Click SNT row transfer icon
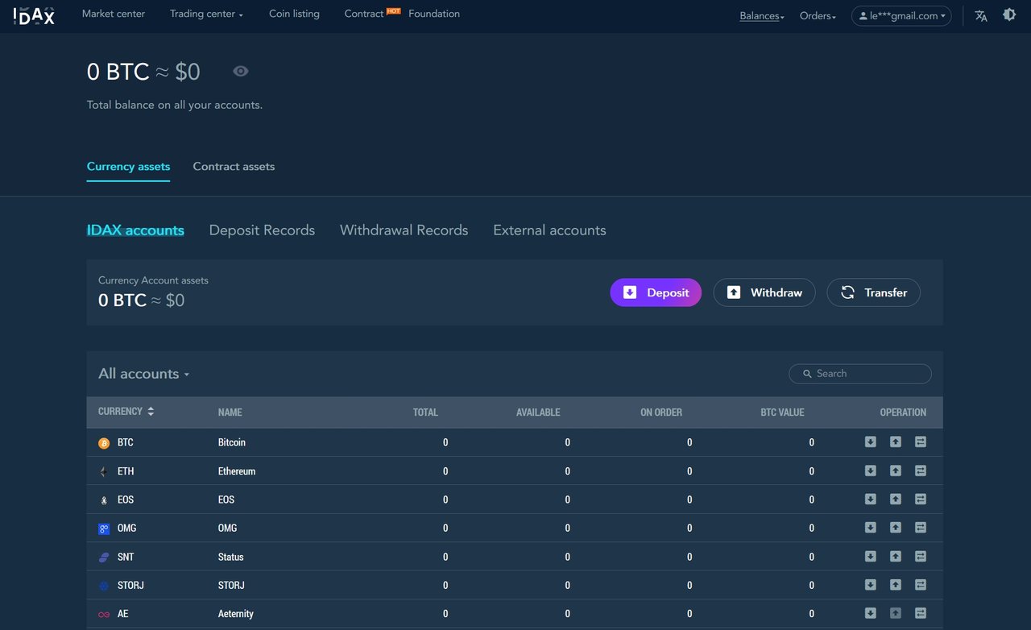 click(921, 556)
